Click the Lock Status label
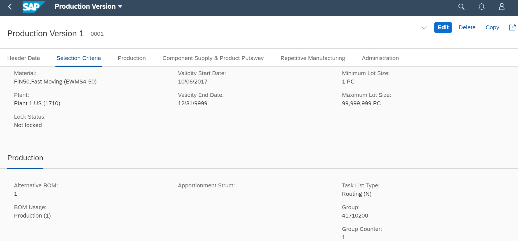Screen dimensions: 518x241 point(30,117)
